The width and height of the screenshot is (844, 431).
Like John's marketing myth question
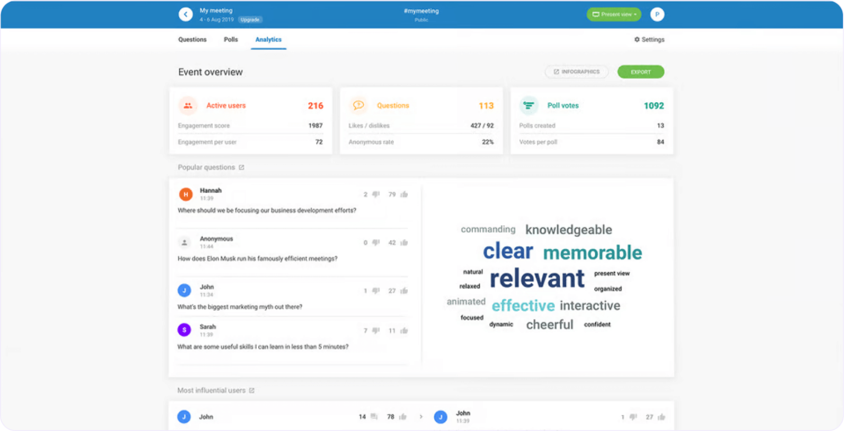404,290
